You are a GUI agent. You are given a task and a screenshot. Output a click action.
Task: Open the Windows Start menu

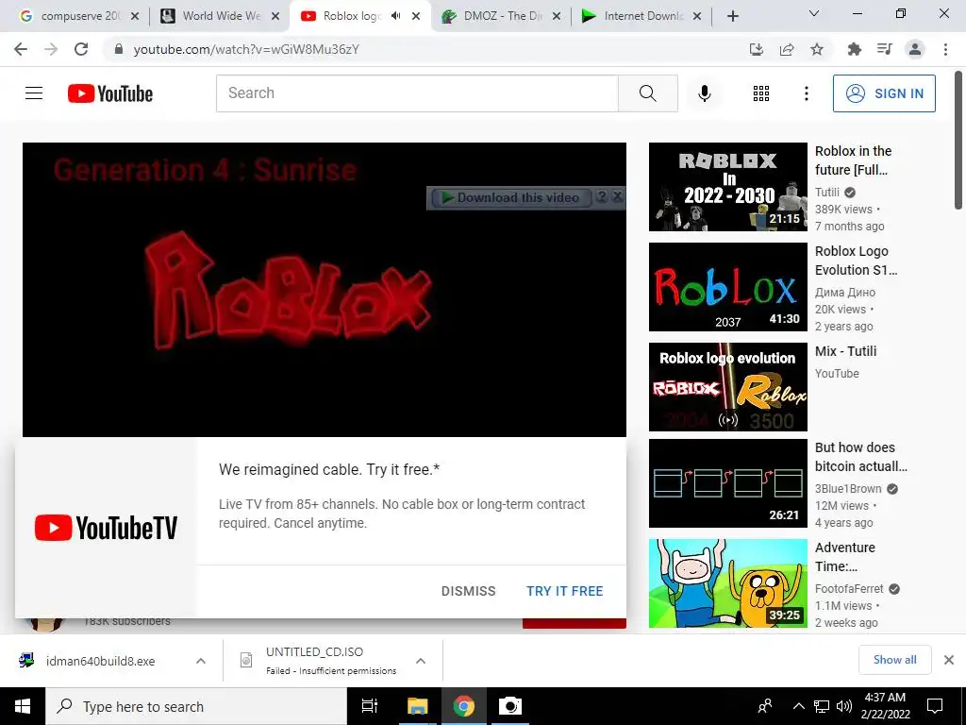(23, 706)
